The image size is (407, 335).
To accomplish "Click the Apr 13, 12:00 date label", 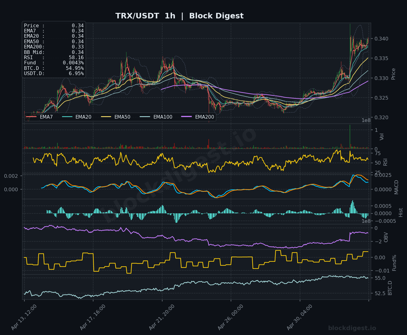I will pos(24,317).
